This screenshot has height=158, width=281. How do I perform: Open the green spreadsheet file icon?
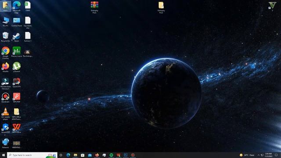pyautogui.click(x=28, y=7)
